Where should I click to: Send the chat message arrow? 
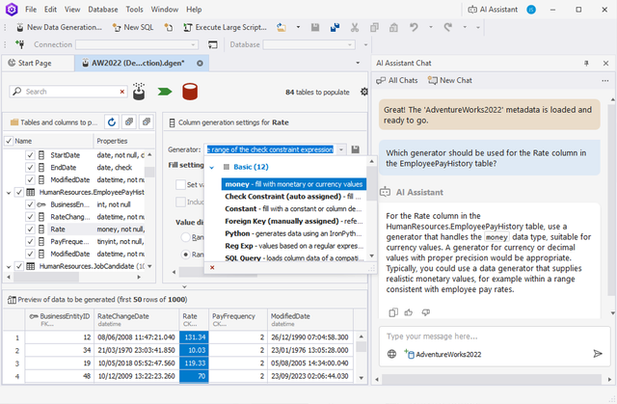(598, 354)
